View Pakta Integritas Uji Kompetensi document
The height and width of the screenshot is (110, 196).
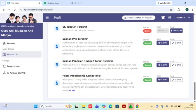(x=163, y=80)
